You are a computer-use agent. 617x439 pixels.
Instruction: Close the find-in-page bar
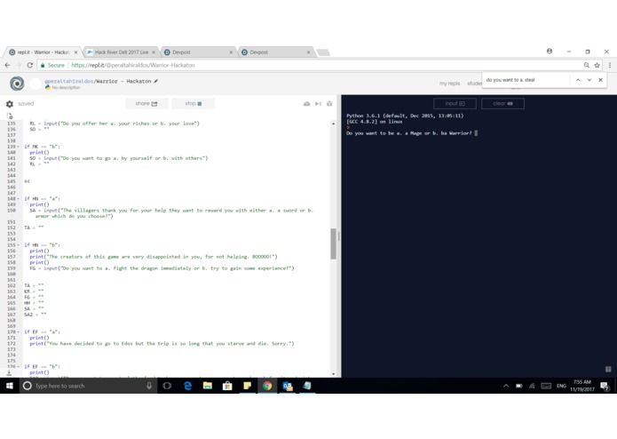point(600,80)
